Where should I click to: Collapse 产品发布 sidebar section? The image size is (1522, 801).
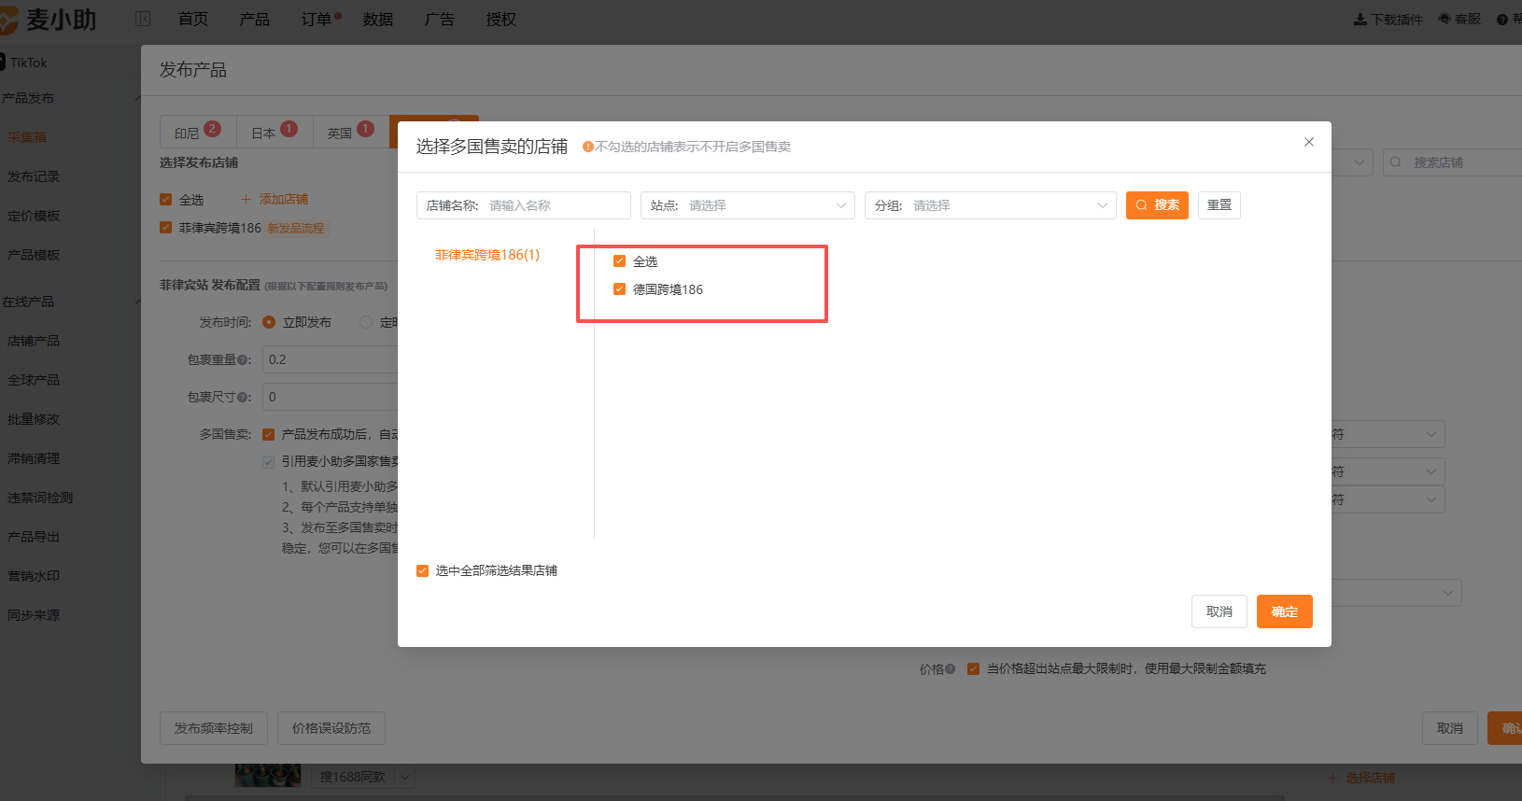(x=137, y=98)
